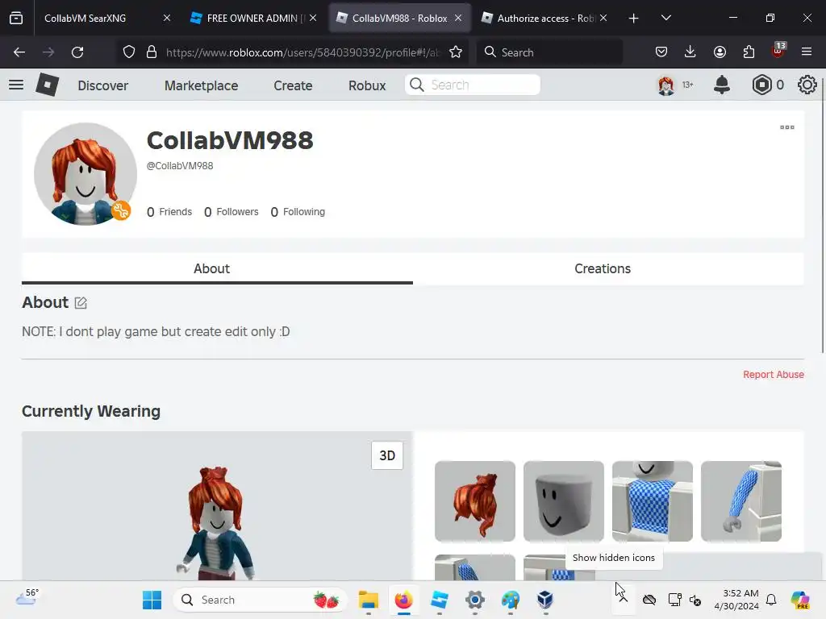This screenshot has width=826, height=619.
Task: Open Firefox downloads panel
Action: point(690,52)
